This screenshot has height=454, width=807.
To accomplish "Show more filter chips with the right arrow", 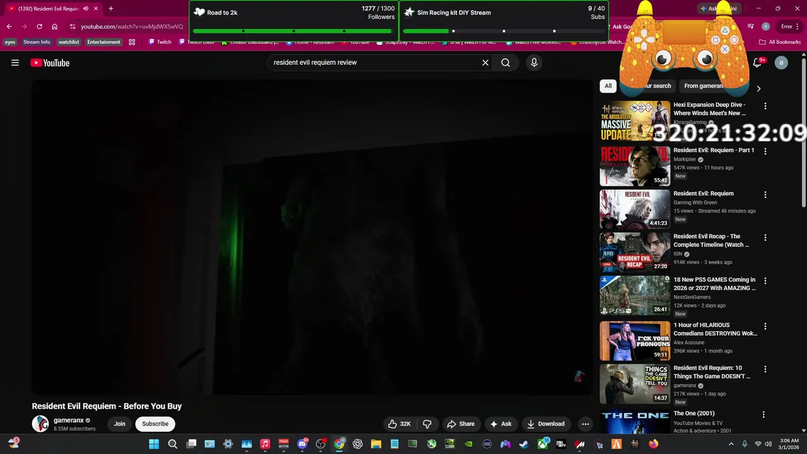I will (758, 89).
